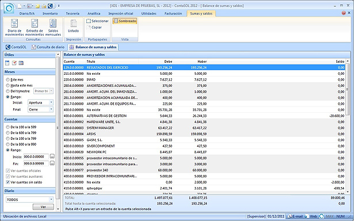Image resolution: width=354 pixels, height=221 pixels.
Task: Select the ARSYS account row
Action: [204, 134]
